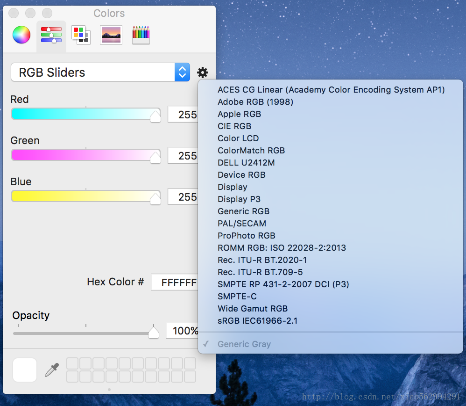Open the image palettes tab
This screenshot has width=466, height=406.
coord(111,35)
